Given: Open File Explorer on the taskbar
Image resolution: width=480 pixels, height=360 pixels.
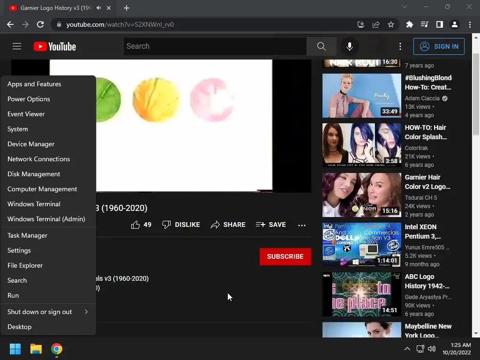Looking at the screenshot, I should (36, 349).
